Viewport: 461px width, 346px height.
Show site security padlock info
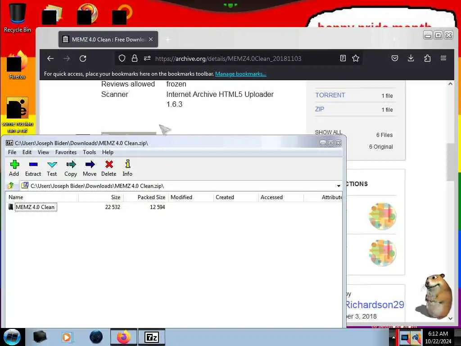(x=134, y=58)
